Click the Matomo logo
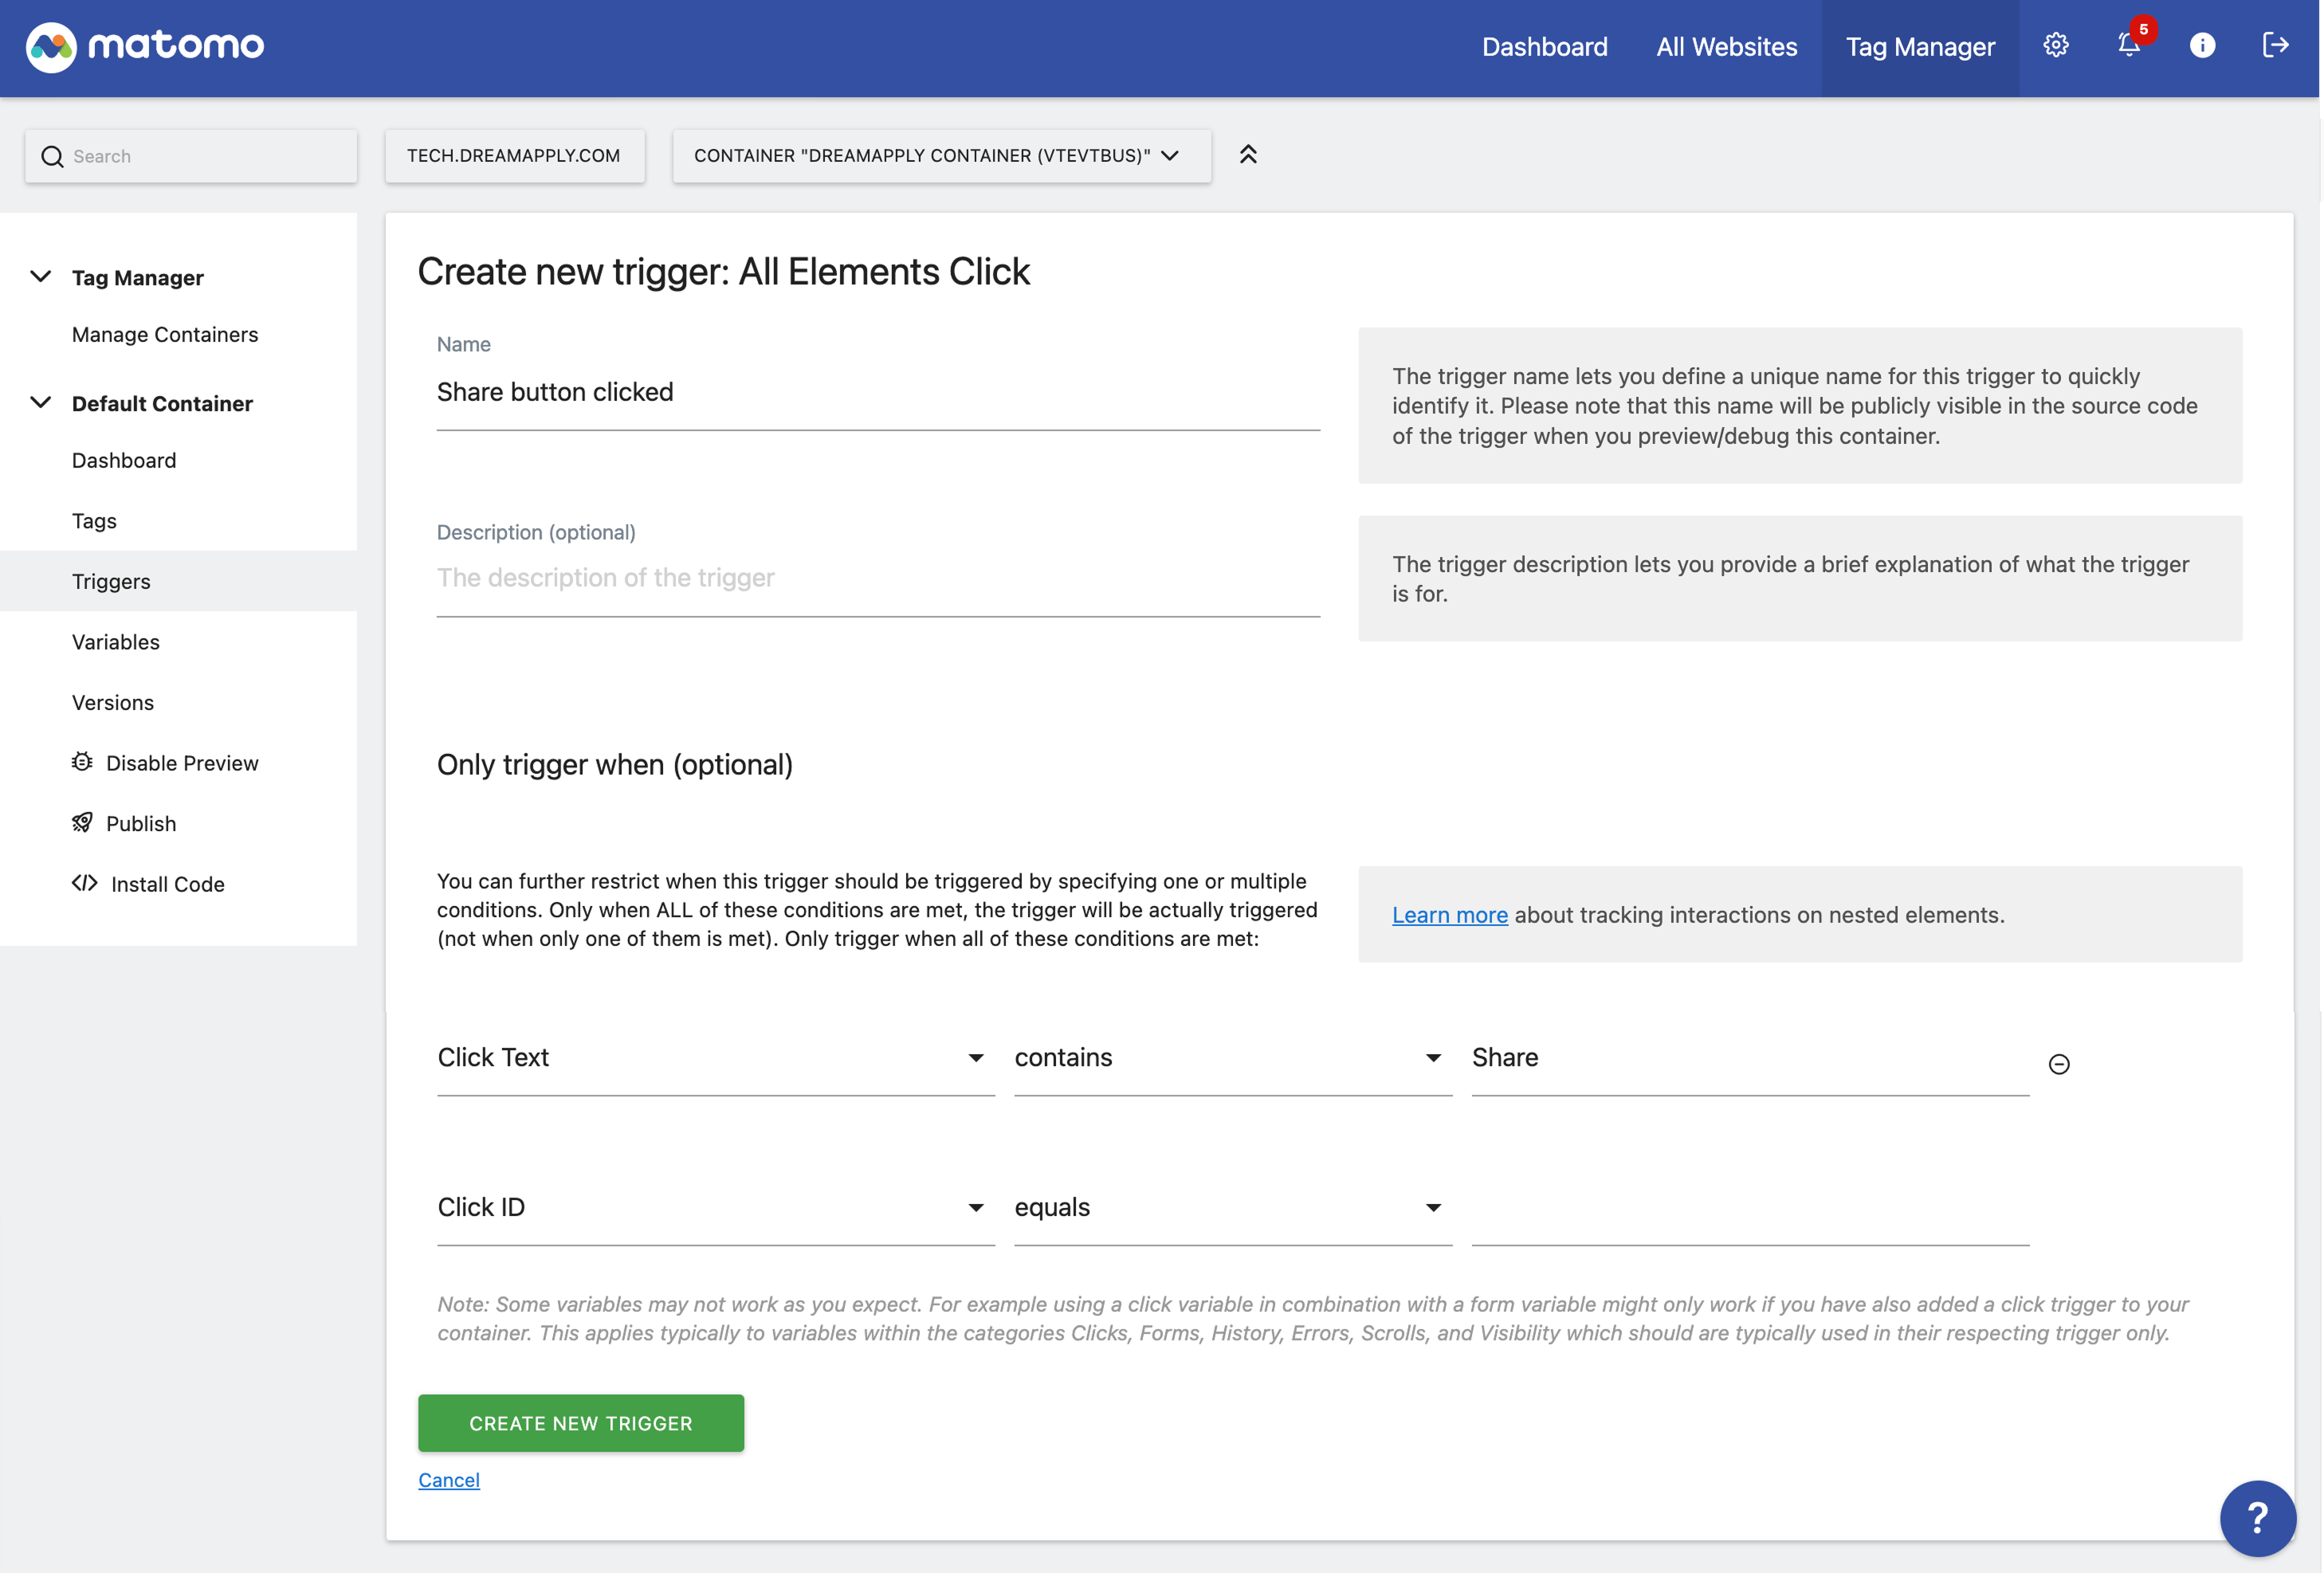The height and width of the screenshot is (1573, 2324). click(x=145, y=46)
